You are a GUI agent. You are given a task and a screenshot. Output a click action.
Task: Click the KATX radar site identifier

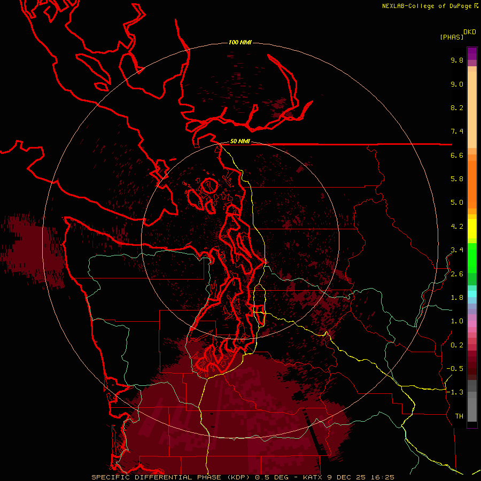click(x=313, y=477)
